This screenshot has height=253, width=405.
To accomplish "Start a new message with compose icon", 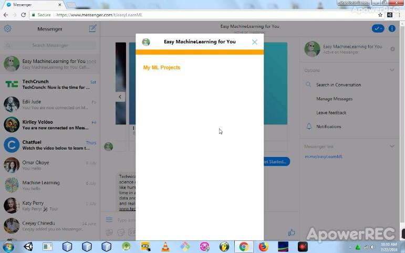I will [93, 28].
